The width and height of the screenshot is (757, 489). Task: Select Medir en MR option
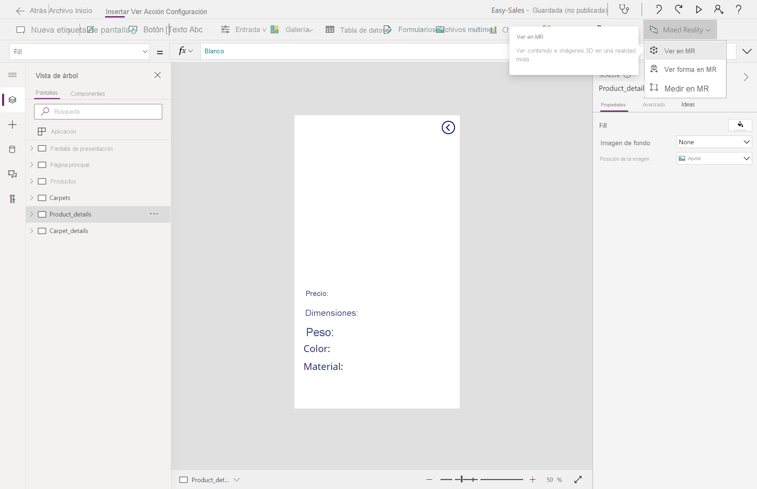click(685, 89)
